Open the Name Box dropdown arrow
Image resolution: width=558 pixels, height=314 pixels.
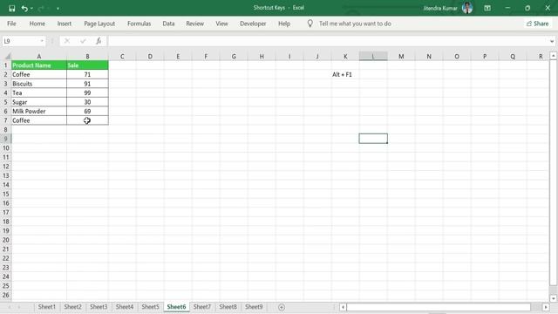coord(42,41)
